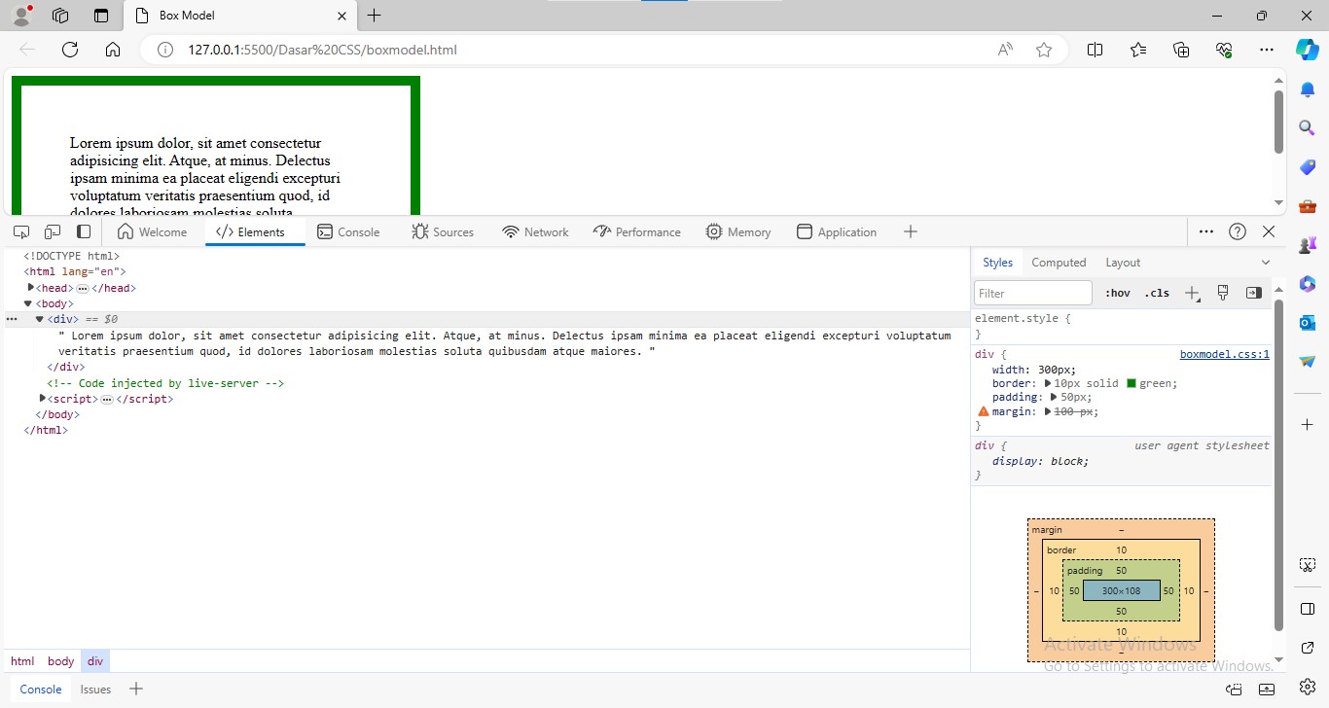Open the Application tab
Viewport: 1329px width, 708px height.
coord(837,231)
